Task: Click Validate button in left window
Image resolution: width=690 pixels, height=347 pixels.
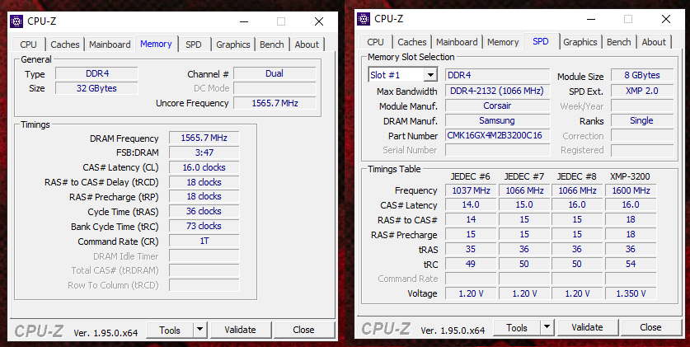Action: click(x=240, y=330)
